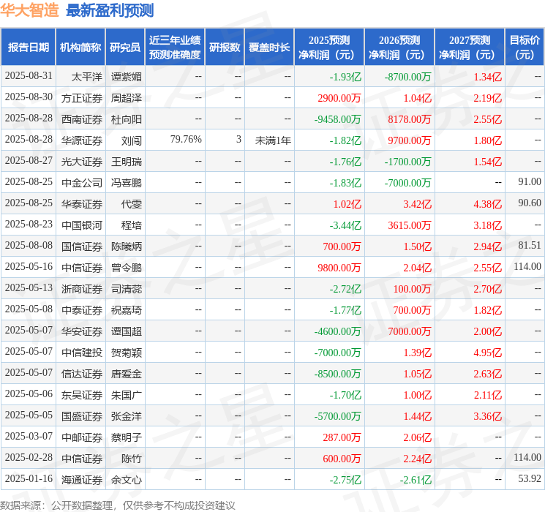Click analyst name 周超泽

pyautogui.click(x=126, y=98)
